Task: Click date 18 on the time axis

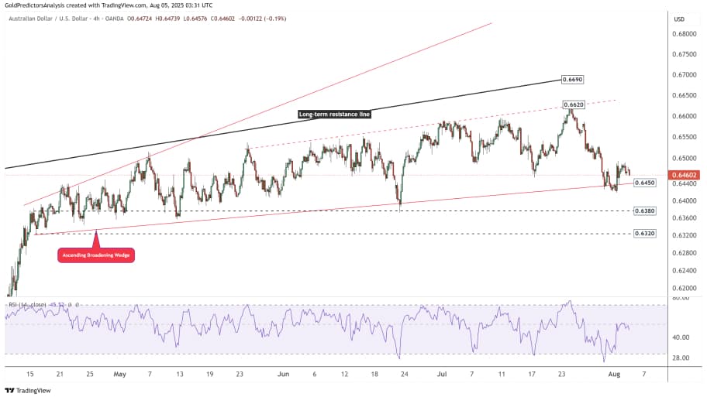Action: point(374,374)
